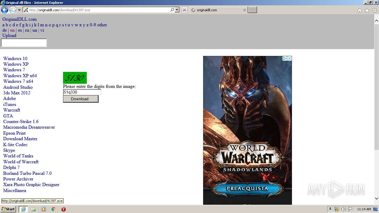Viewport: 379px width, 213px height.
Task: Open the World of Tanks link
Action: pos(18,156)
